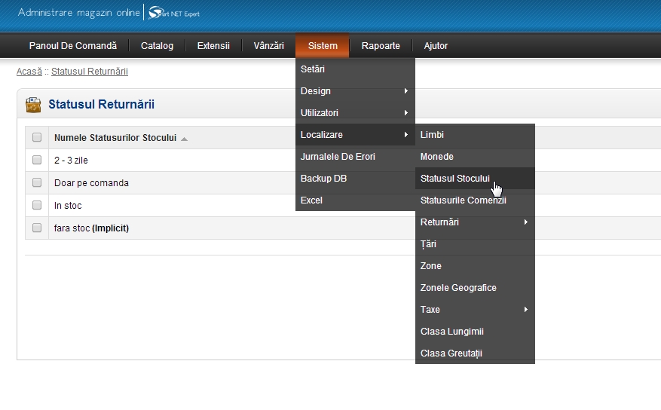The height and width of the screenshot is (410, 661).
Task: Click the Statusul Returnării breadcrumb link
Action: pos(89,72)
